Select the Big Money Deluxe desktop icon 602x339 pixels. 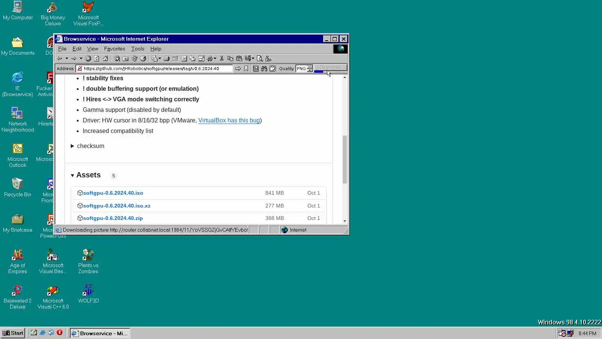click(x=53, y=14)
